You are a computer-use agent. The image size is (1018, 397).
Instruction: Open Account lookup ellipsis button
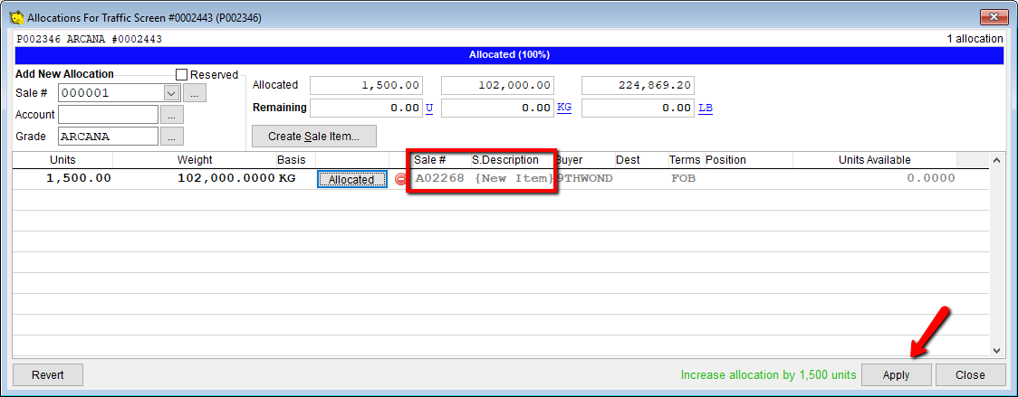pyautogui.click(x=171, y=115)
